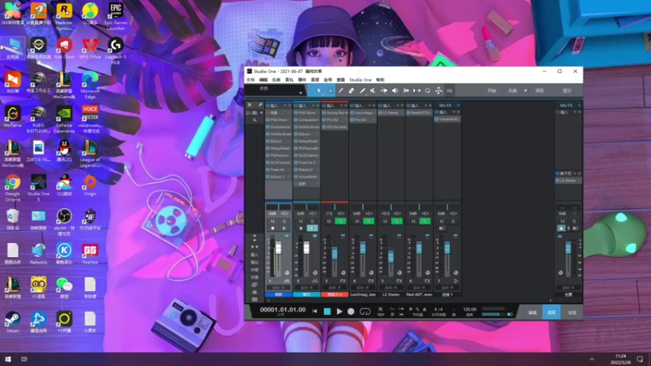Expand the post-fader dropdown on main channel
Viewport: 651px width, 366px height.
coord(575,173)
